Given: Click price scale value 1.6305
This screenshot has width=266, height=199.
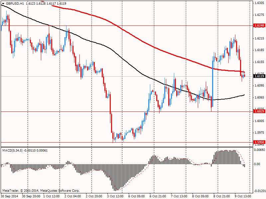Looking at the screenshot, I should point(259,3).
